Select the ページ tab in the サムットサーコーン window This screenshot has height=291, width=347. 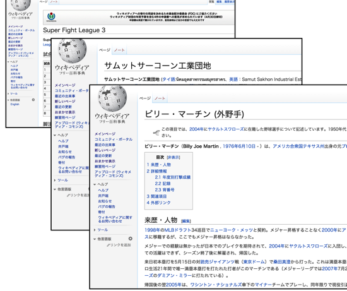pyautogui.click(x=105, y=50)
